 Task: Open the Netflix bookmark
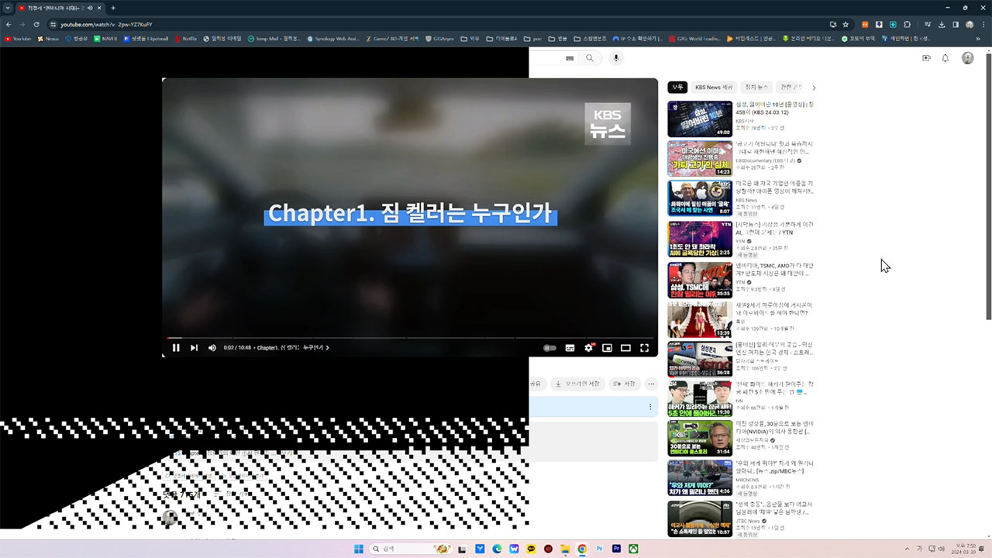(186, 38)
